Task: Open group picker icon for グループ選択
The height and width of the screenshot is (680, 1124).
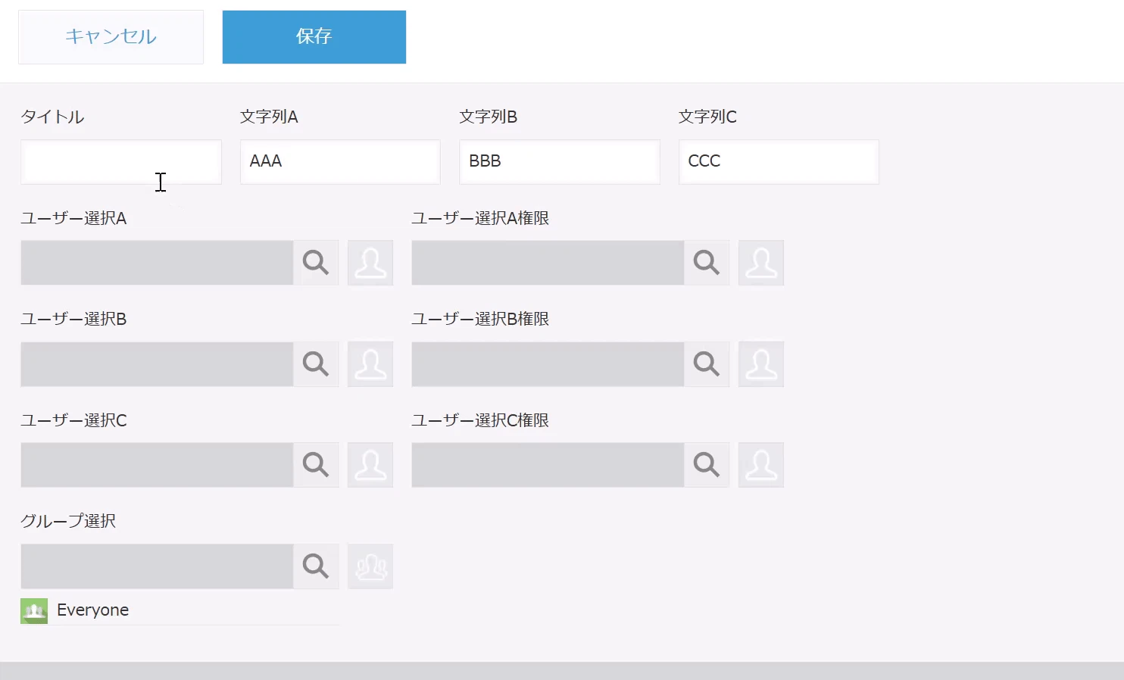Action: pos(370,566)
